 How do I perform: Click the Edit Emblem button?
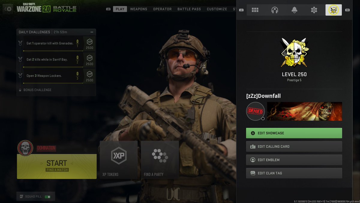coord(294,160)
